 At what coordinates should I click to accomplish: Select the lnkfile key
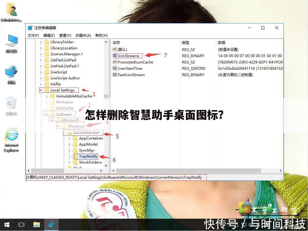56,84
